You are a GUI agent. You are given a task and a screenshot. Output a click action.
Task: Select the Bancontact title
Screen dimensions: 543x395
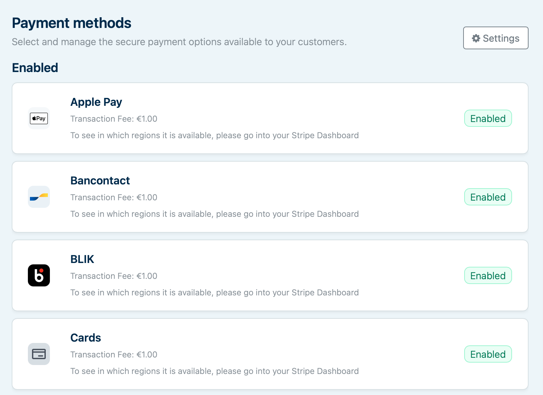(x=100, y=181)
